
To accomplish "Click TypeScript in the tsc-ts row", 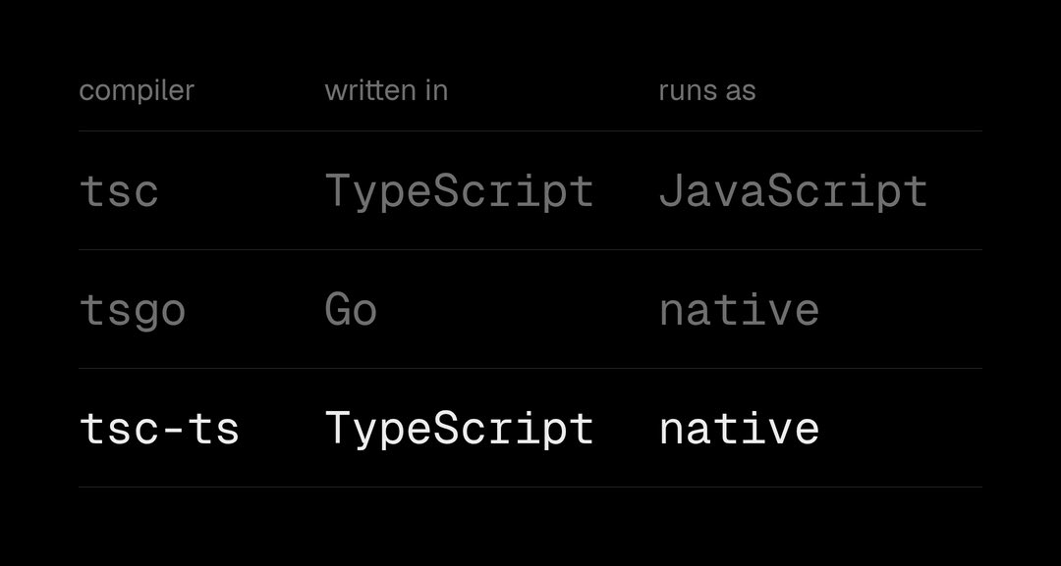I will (x=460, y=430).
